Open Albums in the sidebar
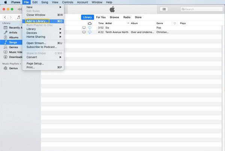225x151 pixels. click(x=11, y=37)
